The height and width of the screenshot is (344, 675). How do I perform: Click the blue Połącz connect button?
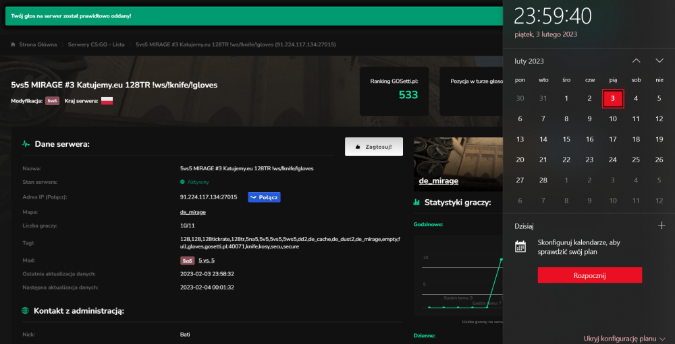click(265, 197)
